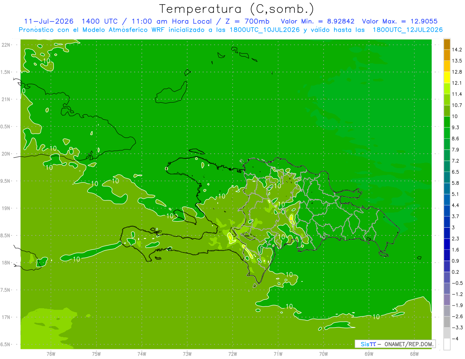Click the '-1.2' colorbar label
465x359 pixels.
[x=457, y=294]
